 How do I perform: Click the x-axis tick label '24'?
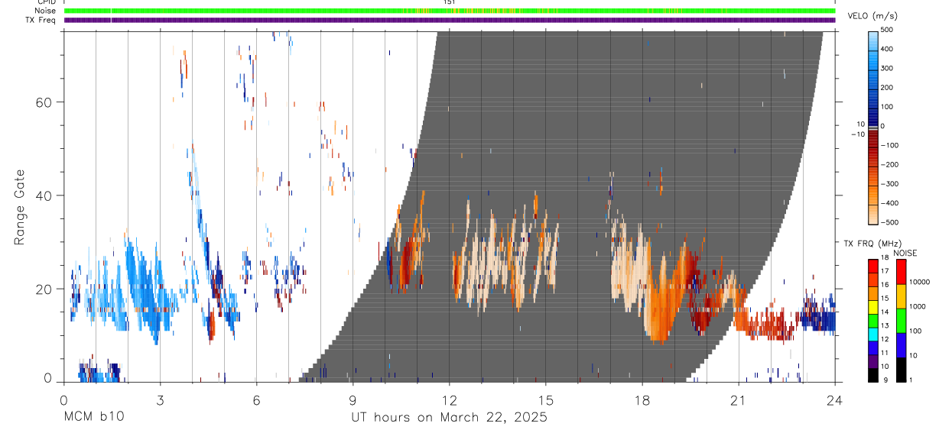[835, 401]
